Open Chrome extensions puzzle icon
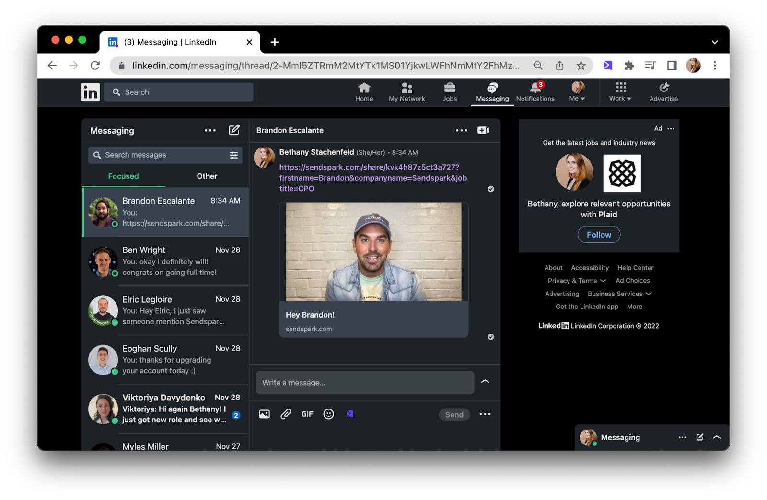Viewport: 767px width, 500px height. pos(629,66)
